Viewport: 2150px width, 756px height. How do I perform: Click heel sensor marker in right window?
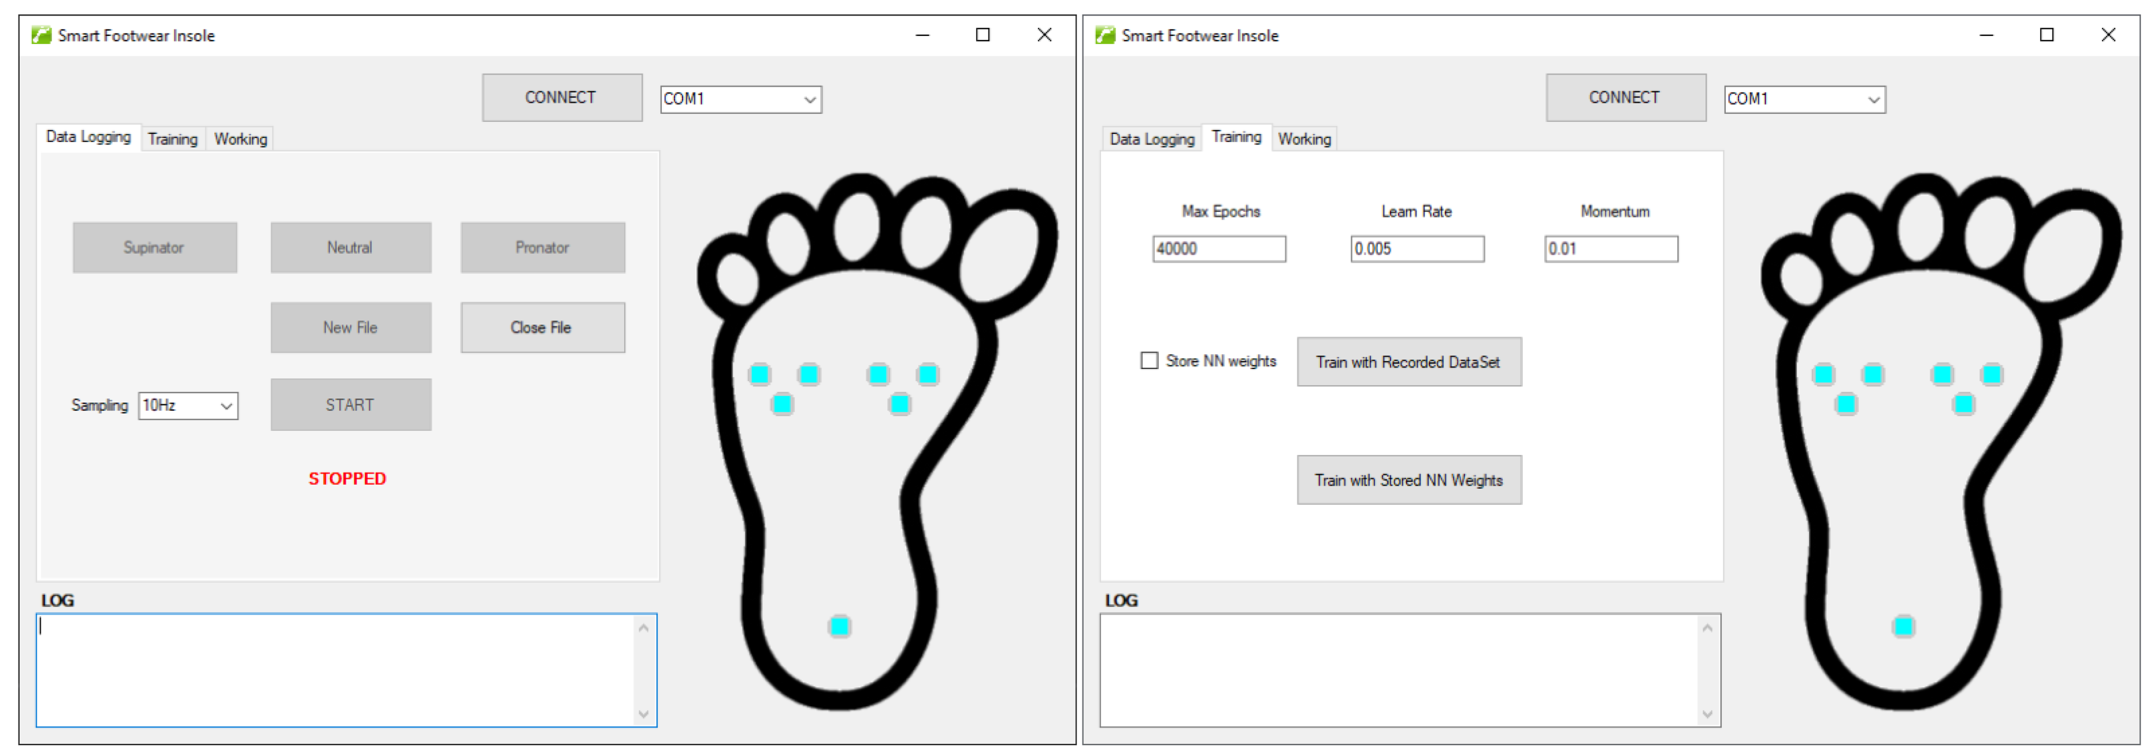point(1903,626)
